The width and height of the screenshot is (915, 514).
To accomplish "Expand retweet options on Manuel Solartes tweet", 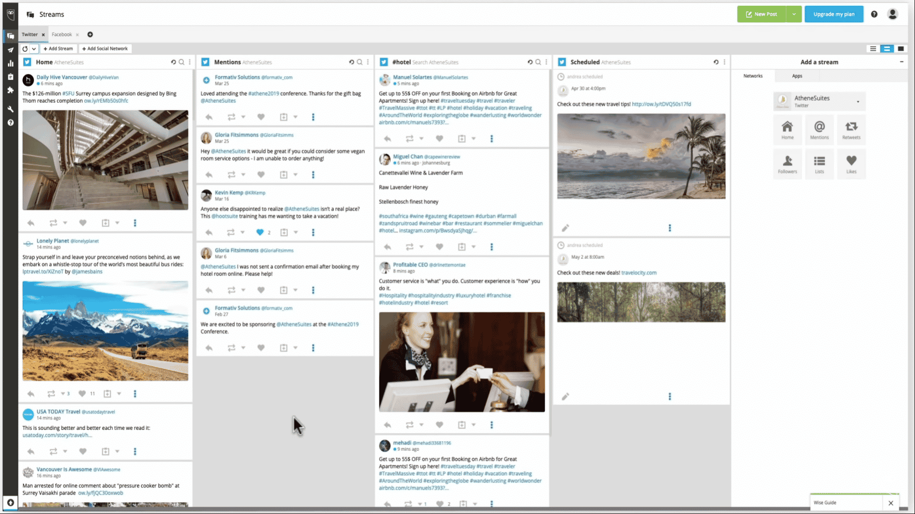I will pyautogui.click(x=421, y=138).
